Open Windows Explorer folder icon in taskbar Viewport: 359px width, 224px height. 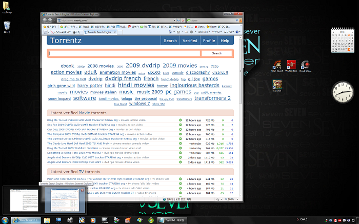point(47,220)
